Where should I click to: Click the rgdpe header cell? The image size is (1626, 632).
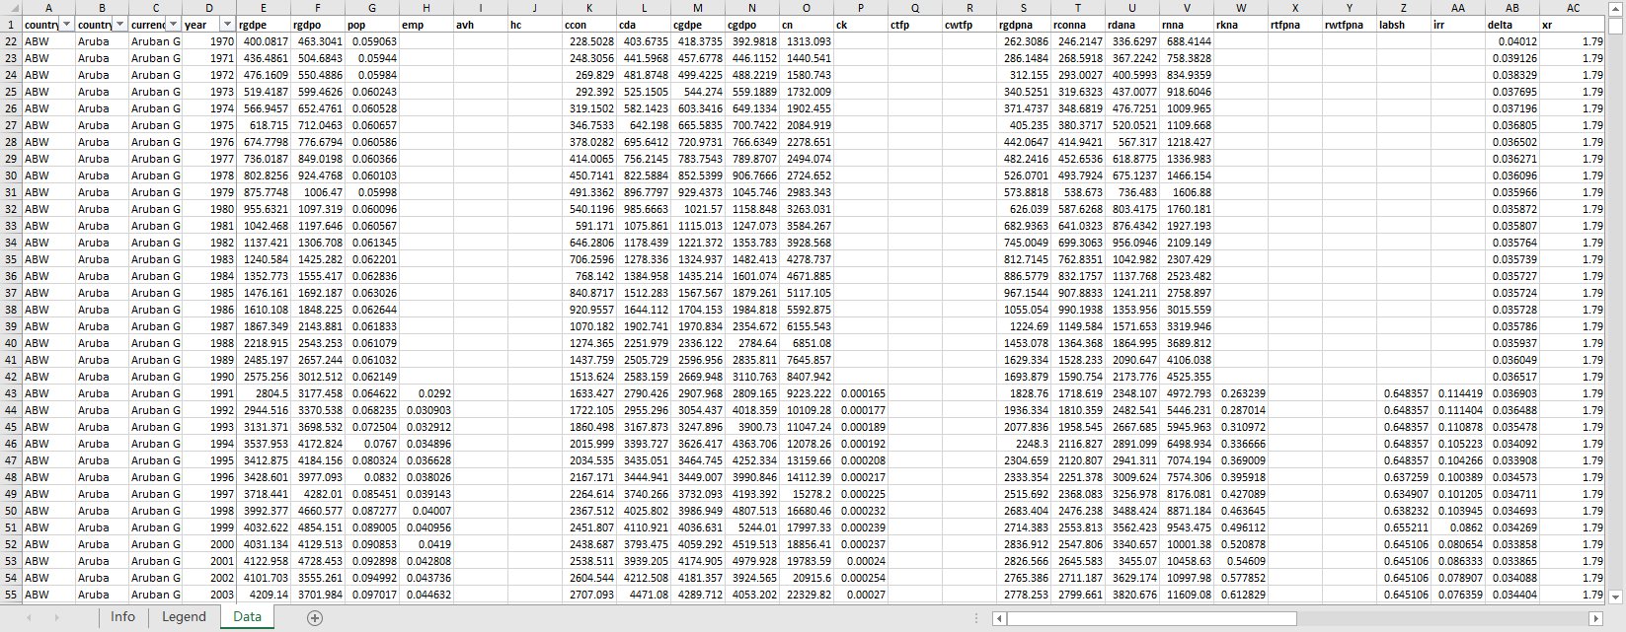tap(264, 25)
